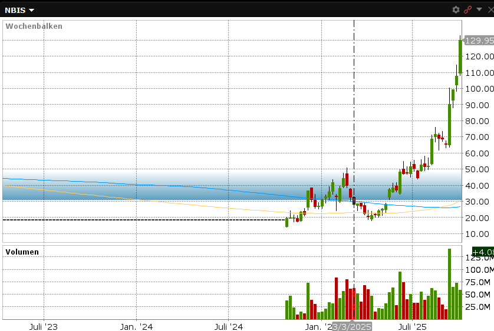Click the 90.00 price axis label
494x331 pixels.
point(477,105)
